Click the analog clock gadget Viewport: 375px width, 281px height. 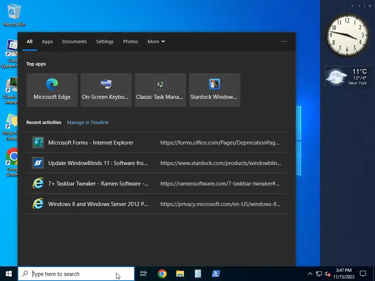(347, 35)
